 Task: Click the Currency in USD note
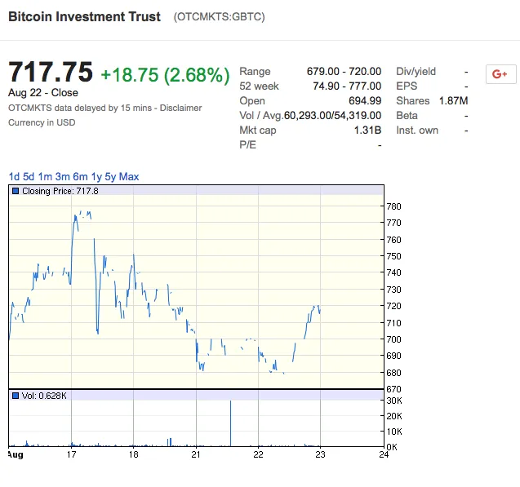42,122
